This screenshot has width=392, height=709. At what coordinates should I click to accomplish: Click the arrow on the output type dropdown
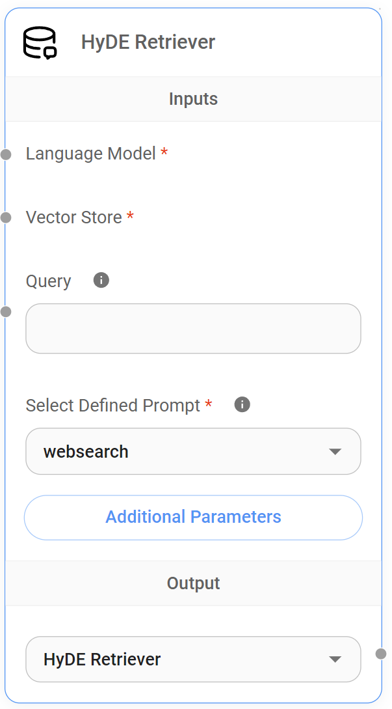pyautogui.click(x=335, y=659)
